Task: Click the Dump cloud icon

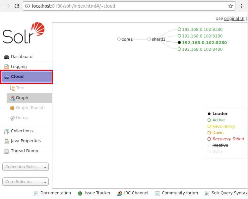Action: point(12,118)
